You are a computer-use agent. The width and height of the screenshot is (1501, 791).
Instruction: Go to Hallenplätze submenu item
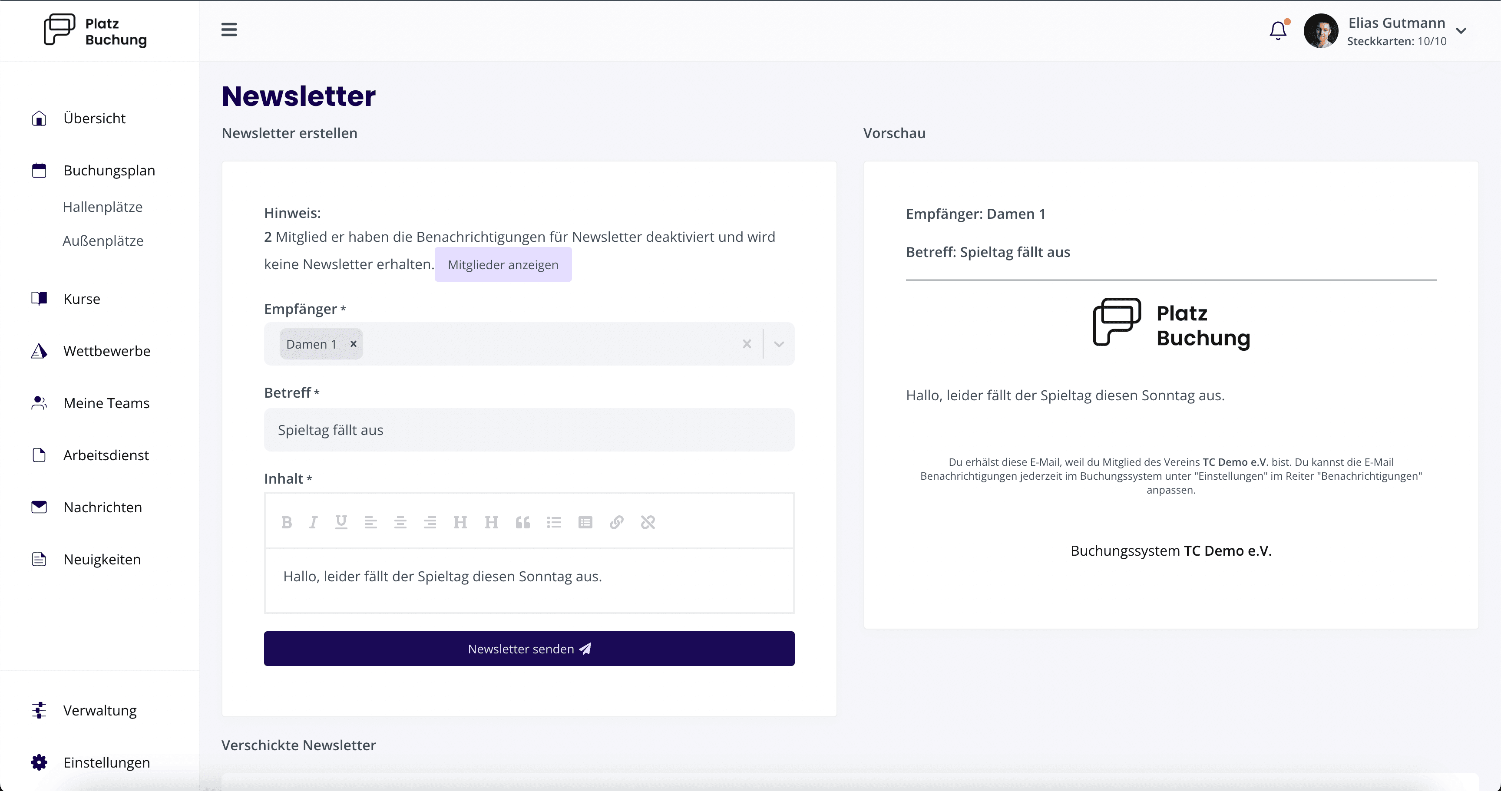tap(102, 207)
